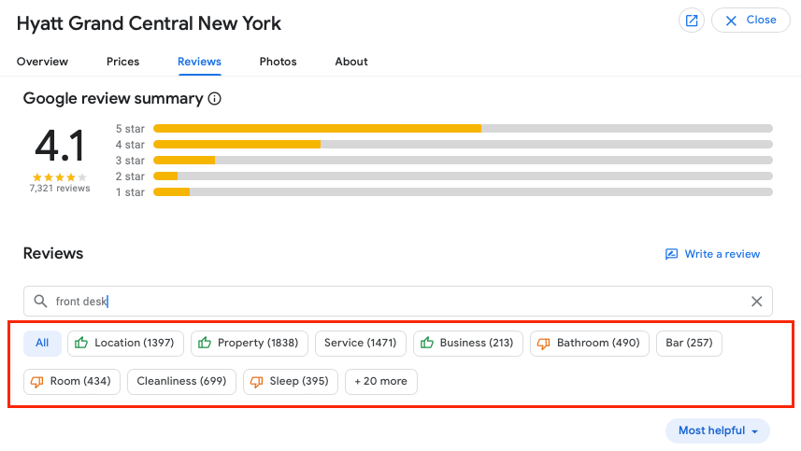The height and width of the screenshot is (451, 801).
Task: Filter reviews by Business (213)
Action: 468,344
